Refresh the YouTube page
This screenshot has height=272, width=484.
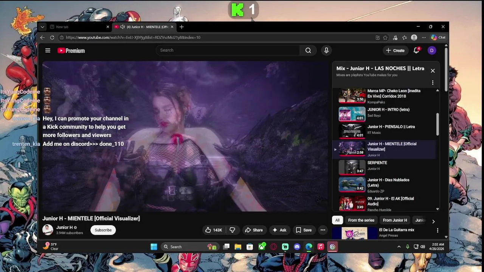click(52, 37)
